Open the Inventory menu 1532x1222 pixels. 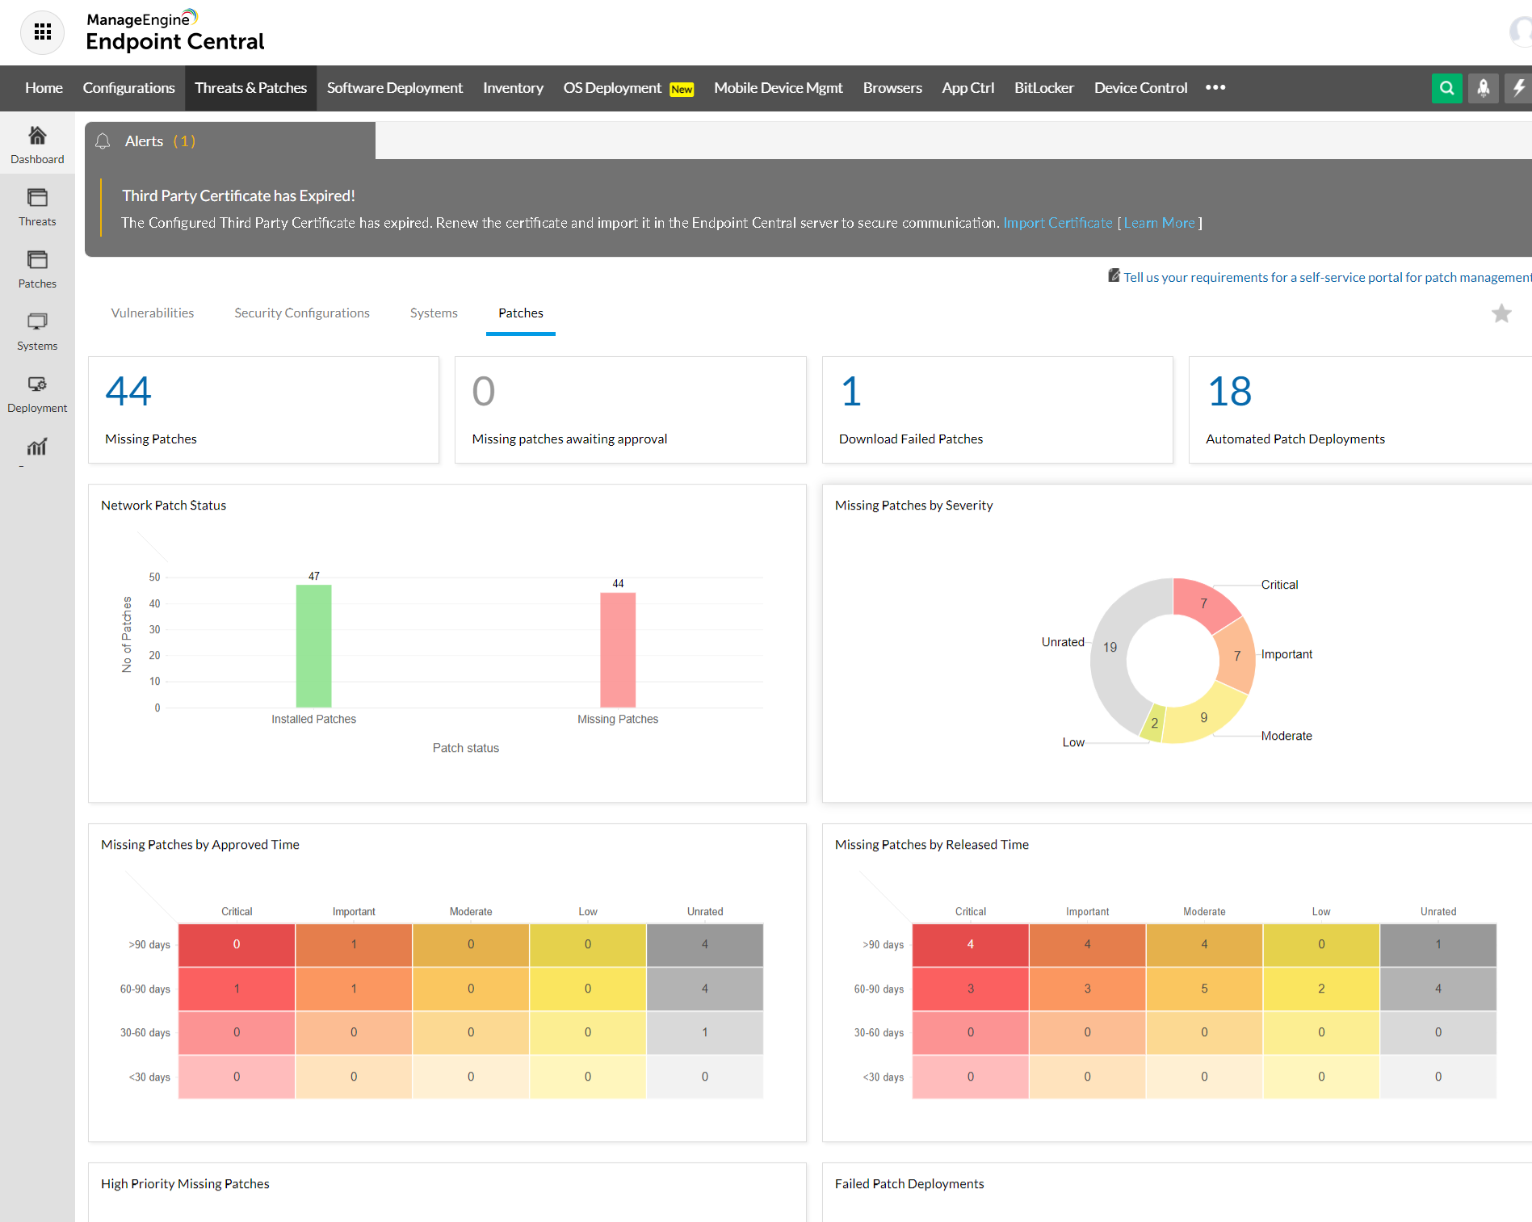point(513,88)
